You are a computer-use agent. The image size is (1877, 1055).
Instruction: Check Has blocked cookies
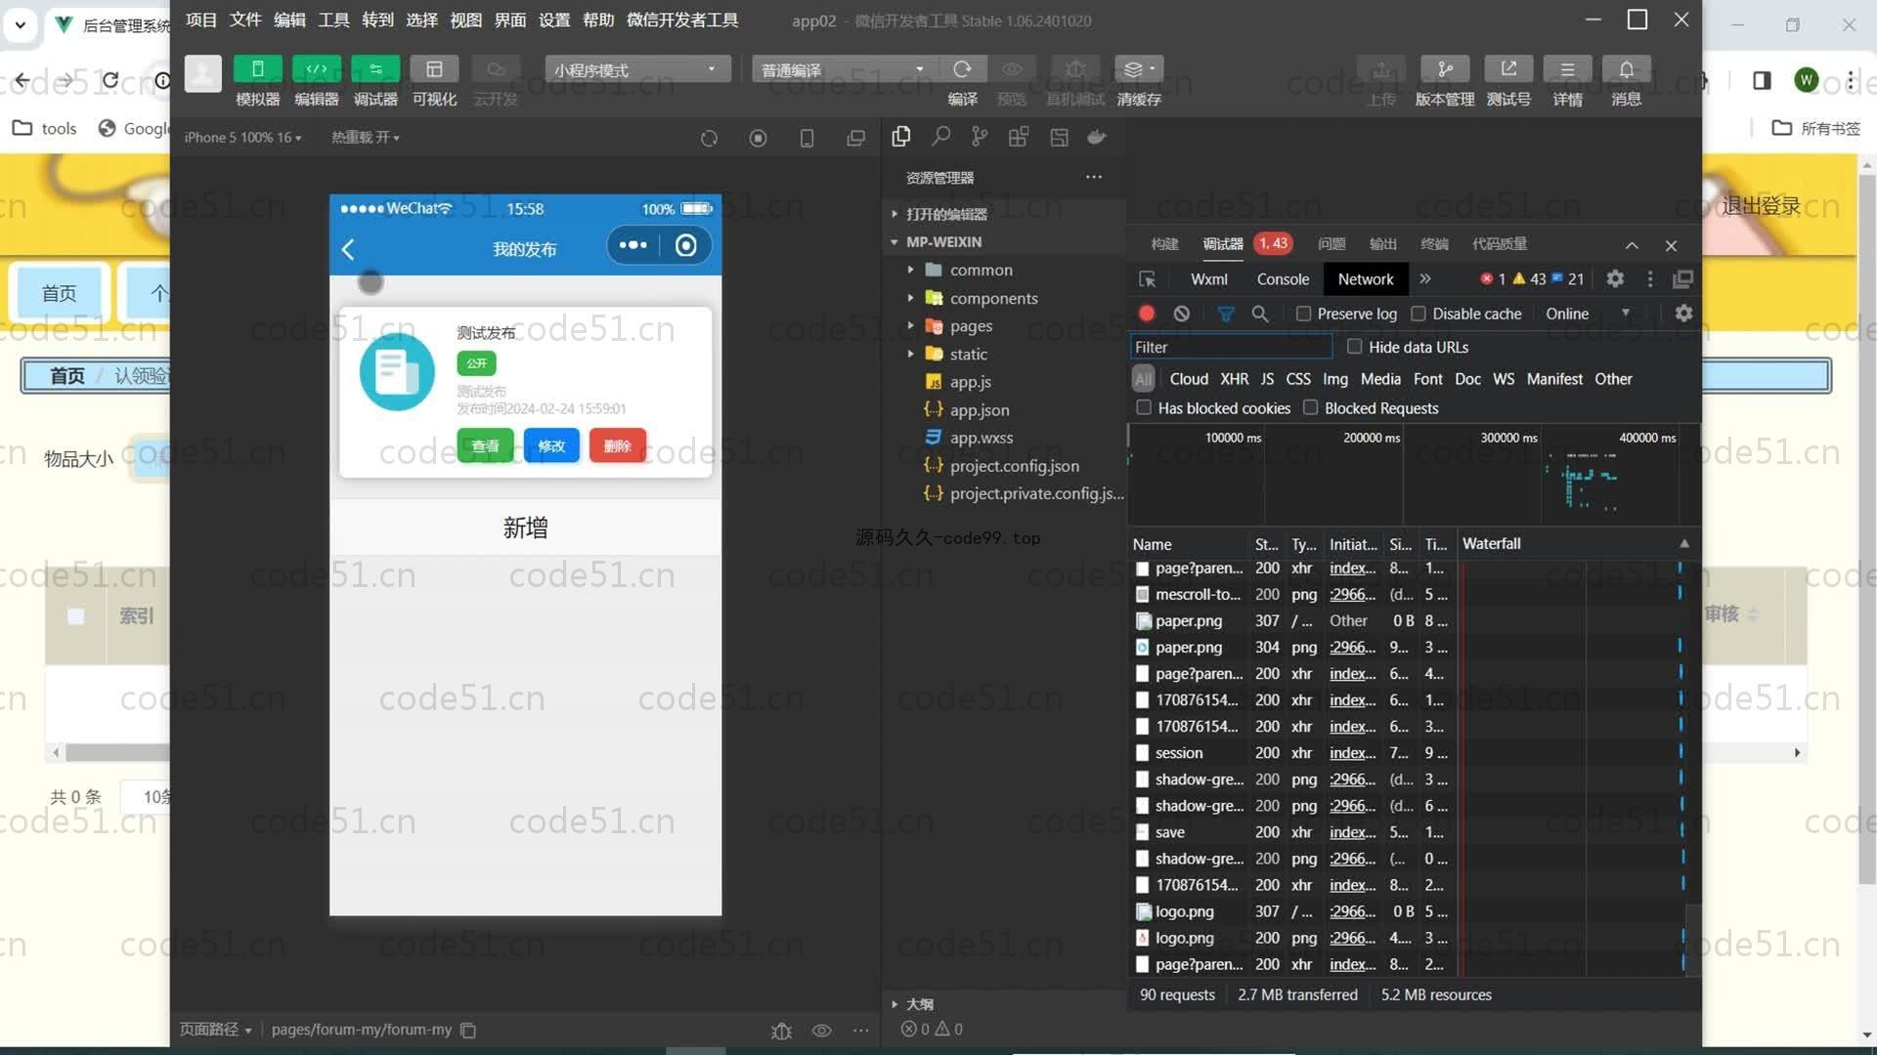(1144, 407)
